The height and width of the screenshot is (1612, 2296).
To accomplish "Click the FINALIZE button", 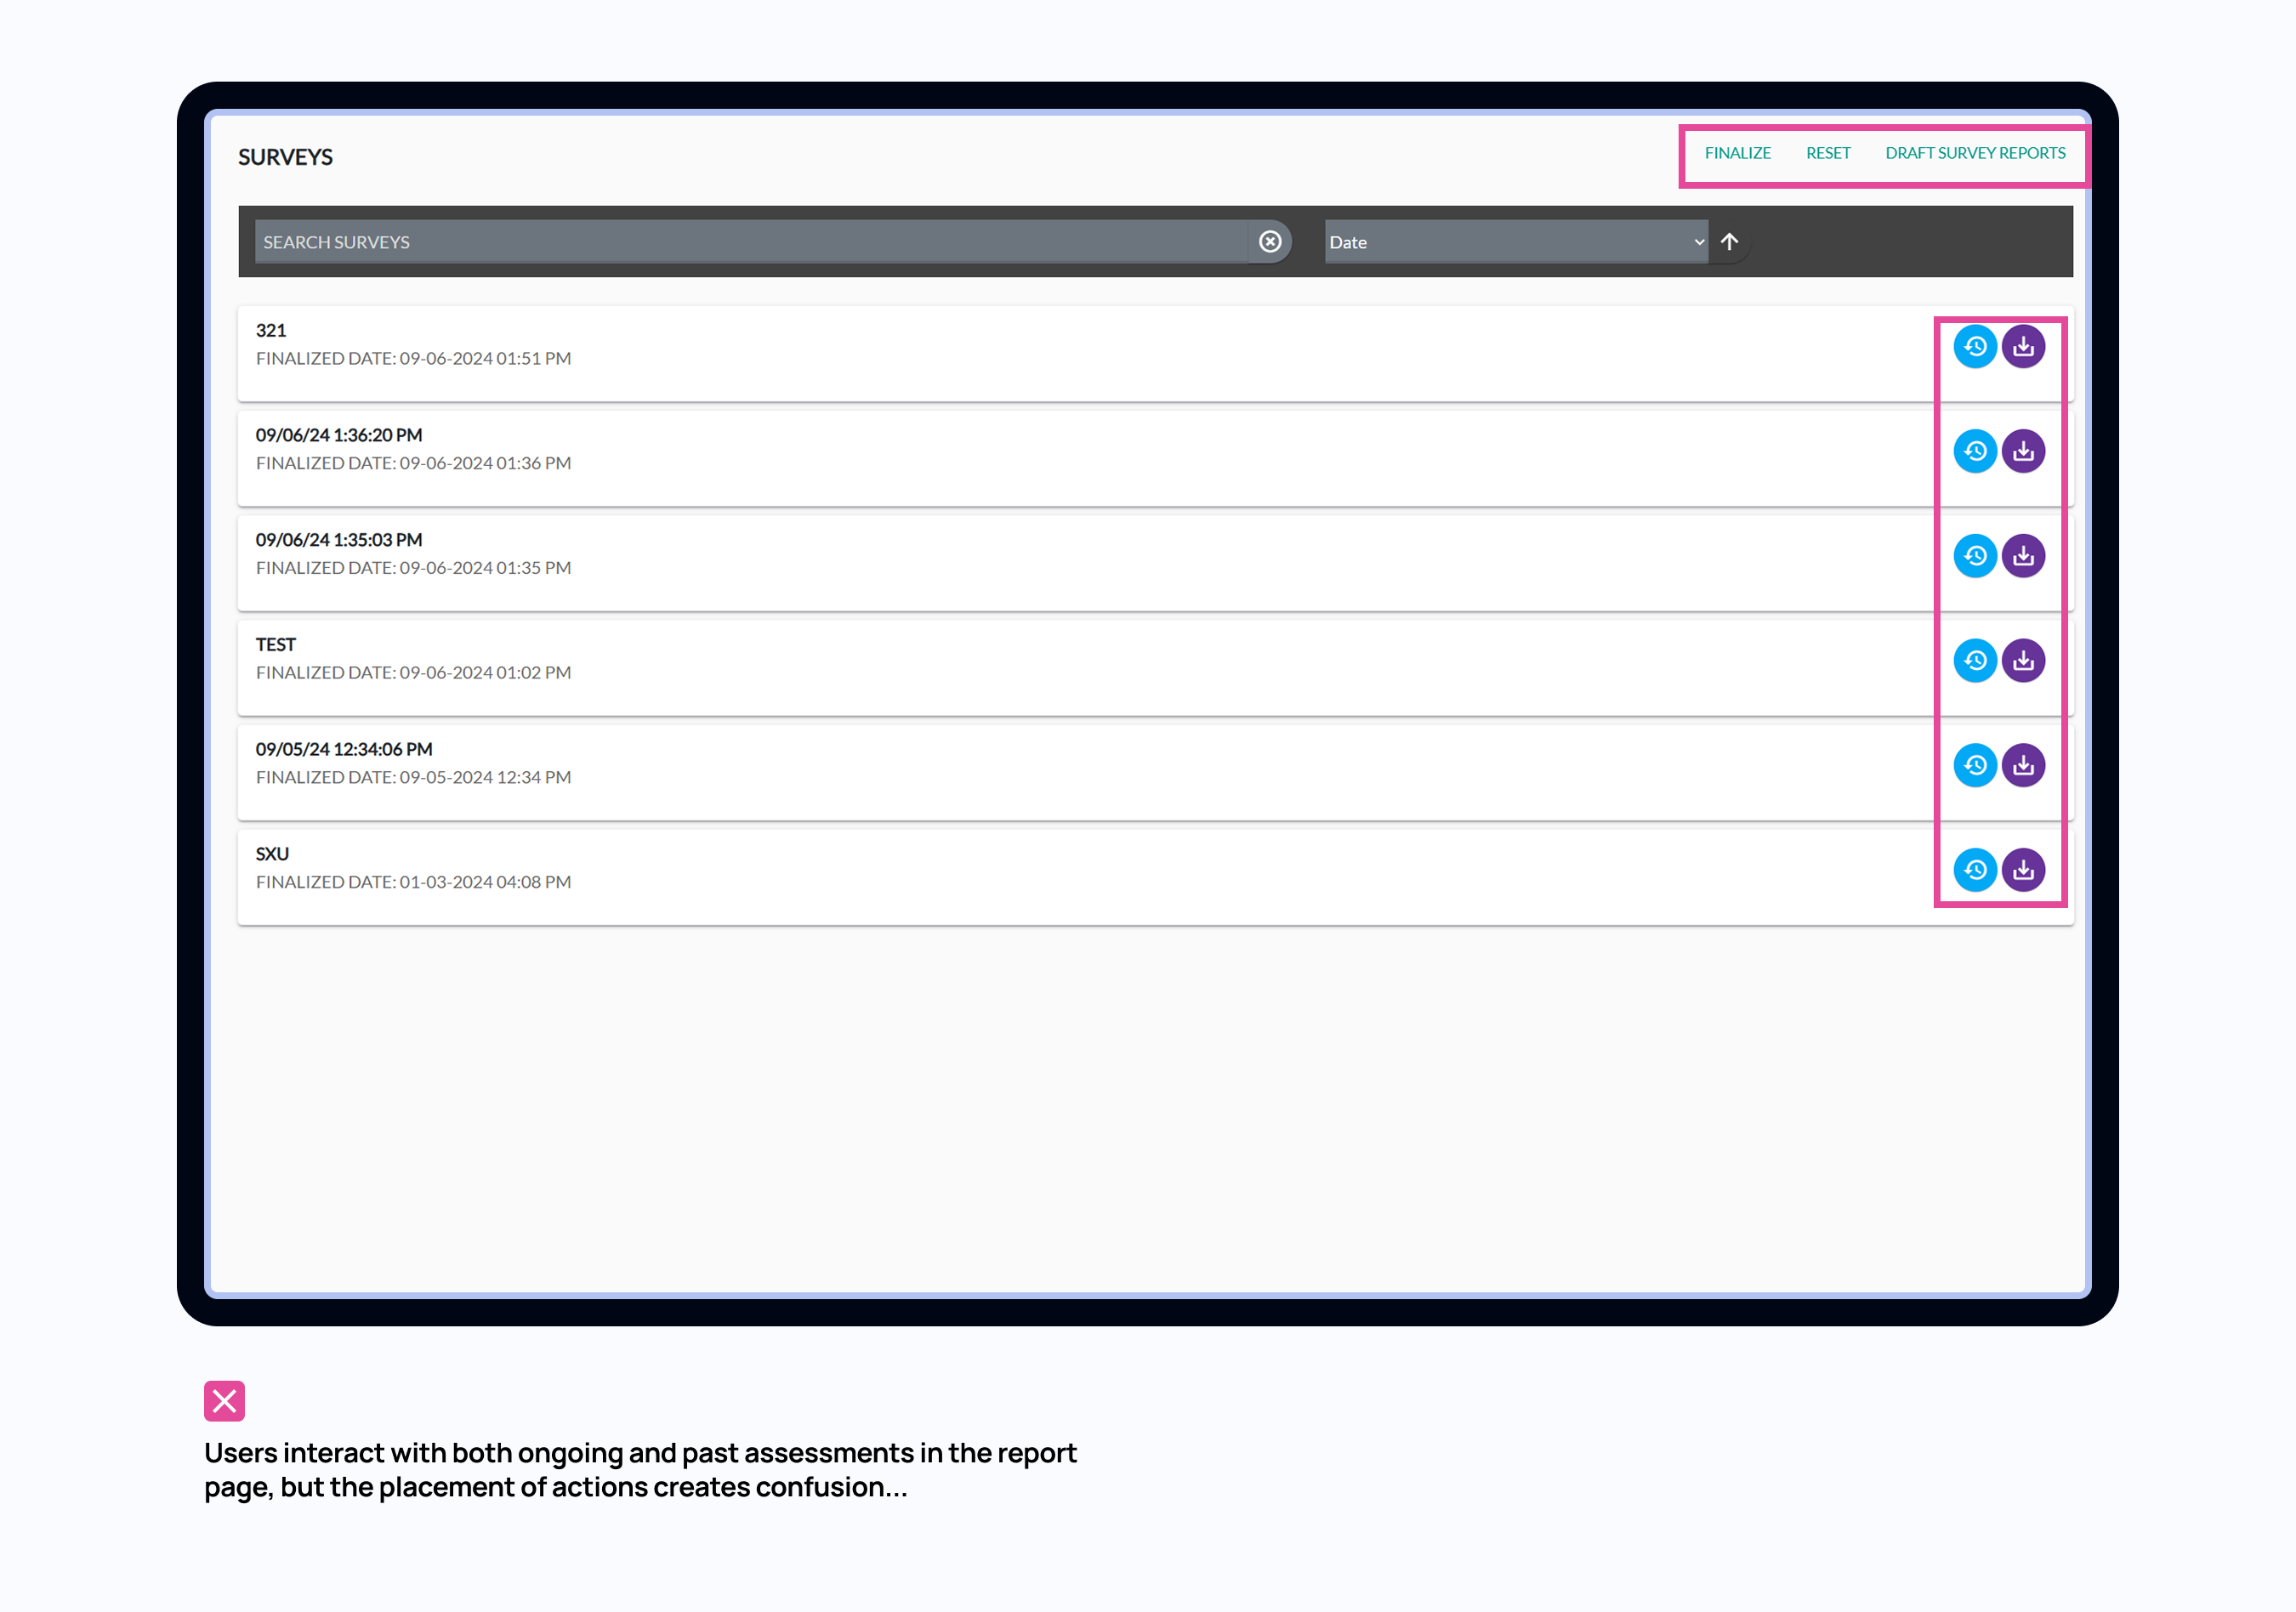I will [x=1737, y=153].
